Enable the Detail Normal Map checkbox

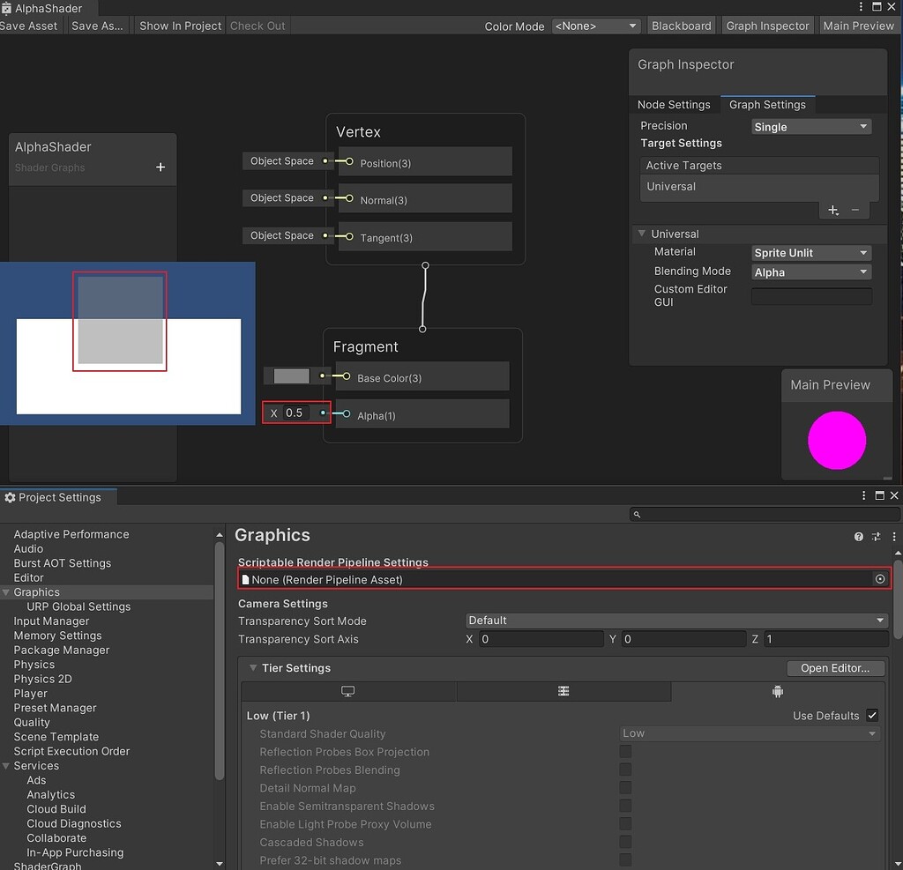pyautogui.click(x=625, y=788)
